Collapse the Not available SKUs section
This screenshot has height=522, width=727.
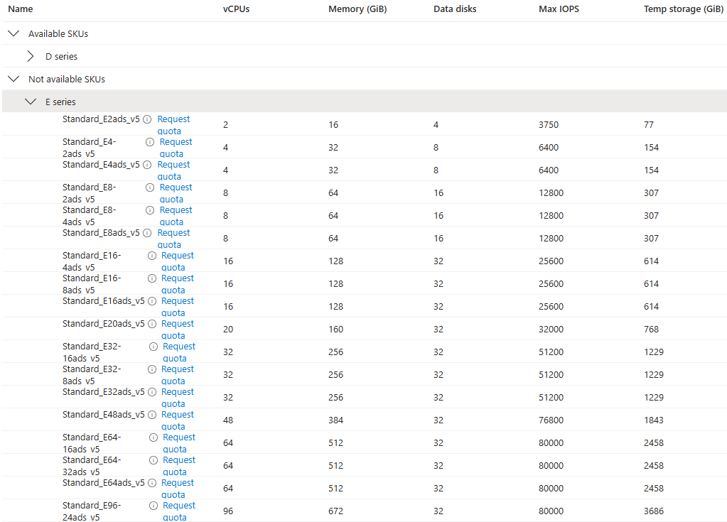[x=14, y=79]
